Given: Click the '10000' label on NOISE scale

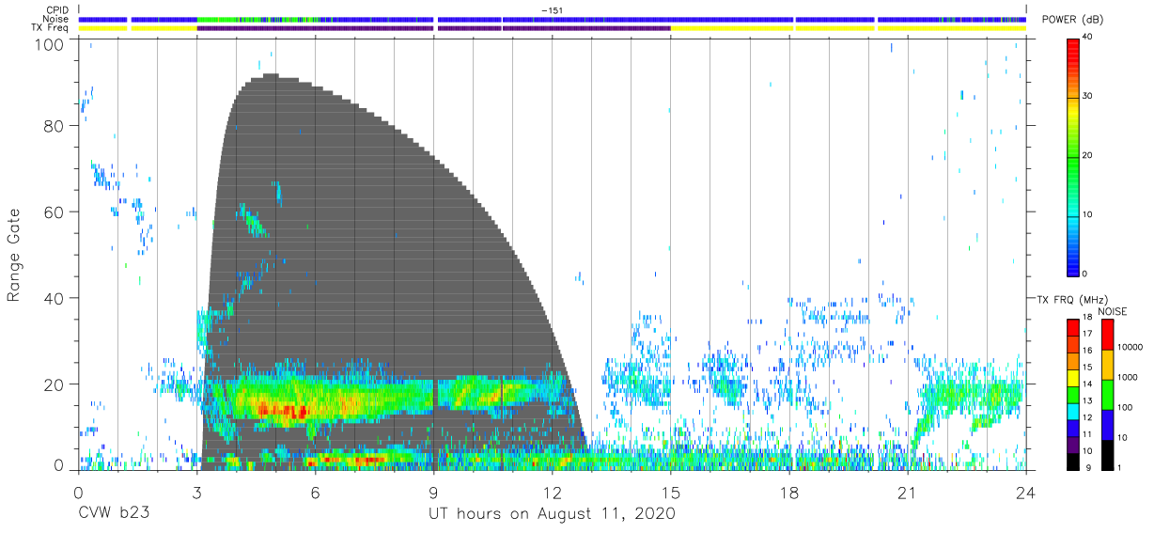Looking at the screenshot, I should click(1129, 348).
